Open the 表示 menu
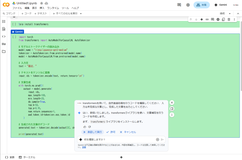This screenshot has width=242, height=160. click(34, 8)
